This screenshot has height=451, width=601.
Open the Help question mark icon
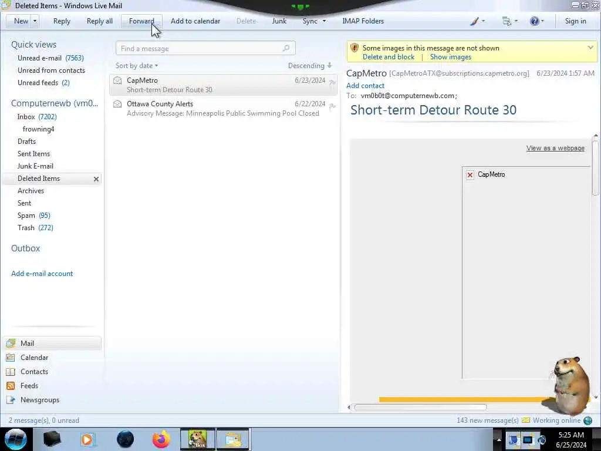536,21
